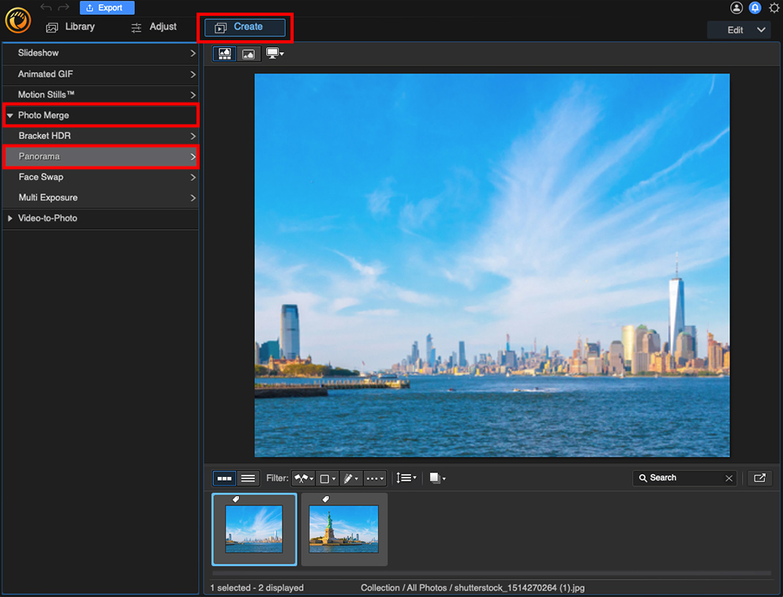The width and height of the screenshot is (783, 597).
Task: Open preferences via the gear icon
Action: point(774,8)
